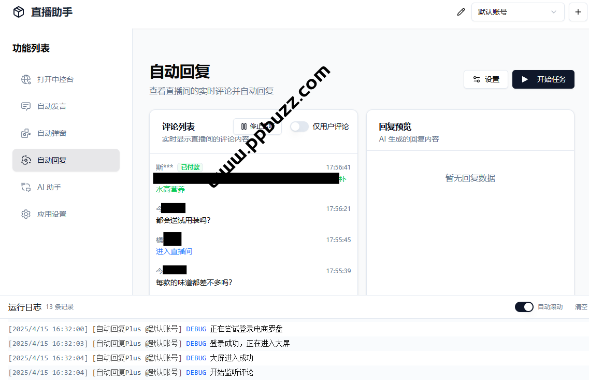Click the timestamp 17:56:21
The image size is (589, 380).
[338, 208]
